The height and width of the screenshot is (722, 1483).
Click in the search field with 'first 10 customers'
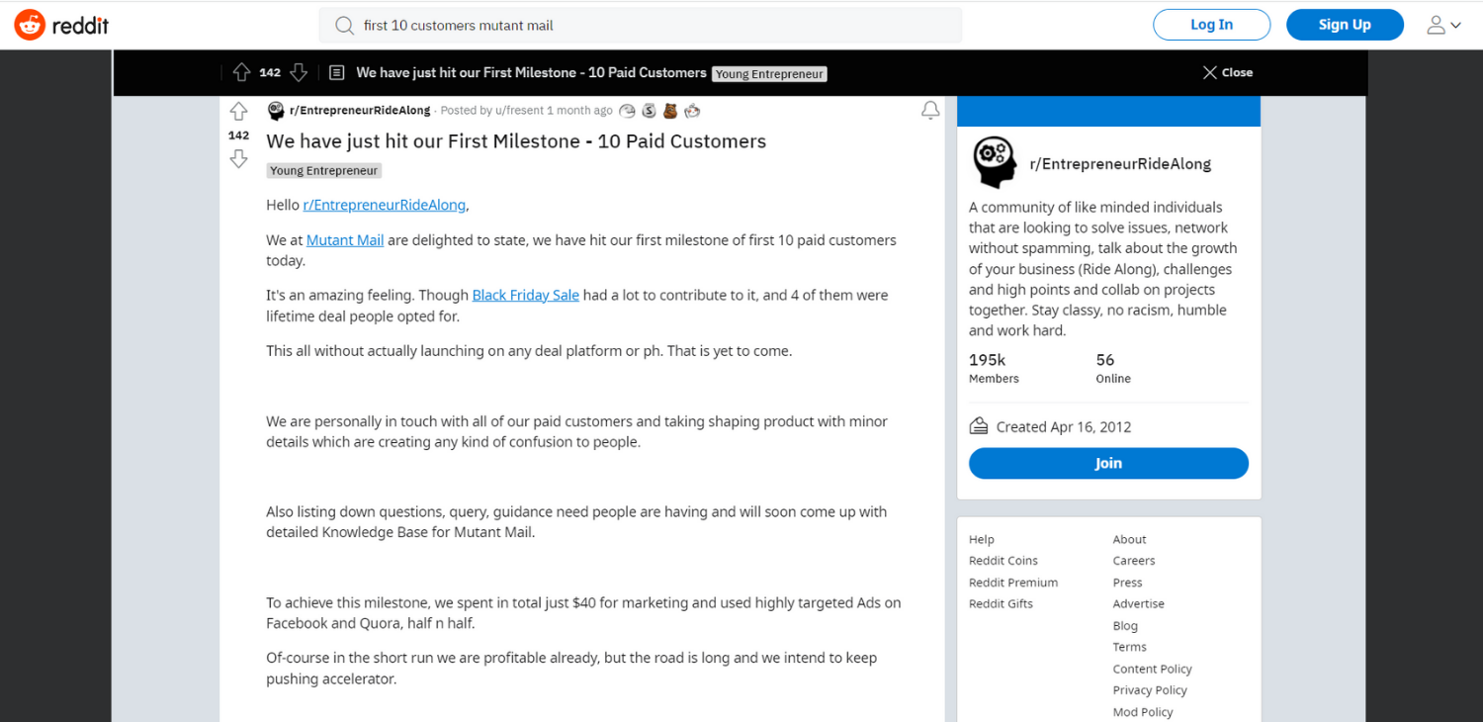click(x=640, y=26)
